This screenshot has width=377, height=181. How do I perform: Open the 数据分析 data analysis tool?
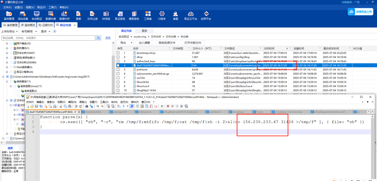tap(65, 15)
